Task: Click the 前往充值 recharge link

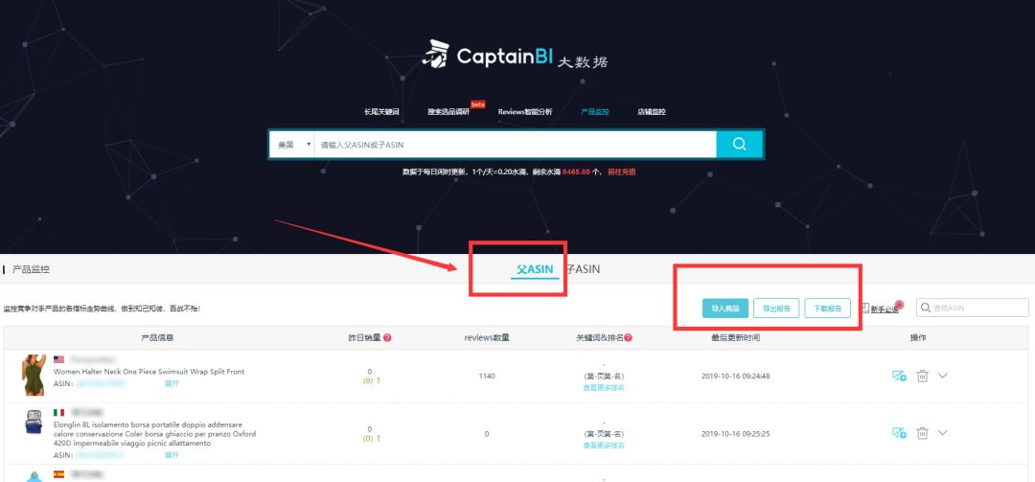Action: 622,172
